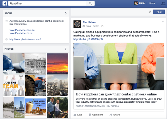The image size is (167, 119).
Task: Click the Comment speech bubble icon
Action: tap(90, 115)
